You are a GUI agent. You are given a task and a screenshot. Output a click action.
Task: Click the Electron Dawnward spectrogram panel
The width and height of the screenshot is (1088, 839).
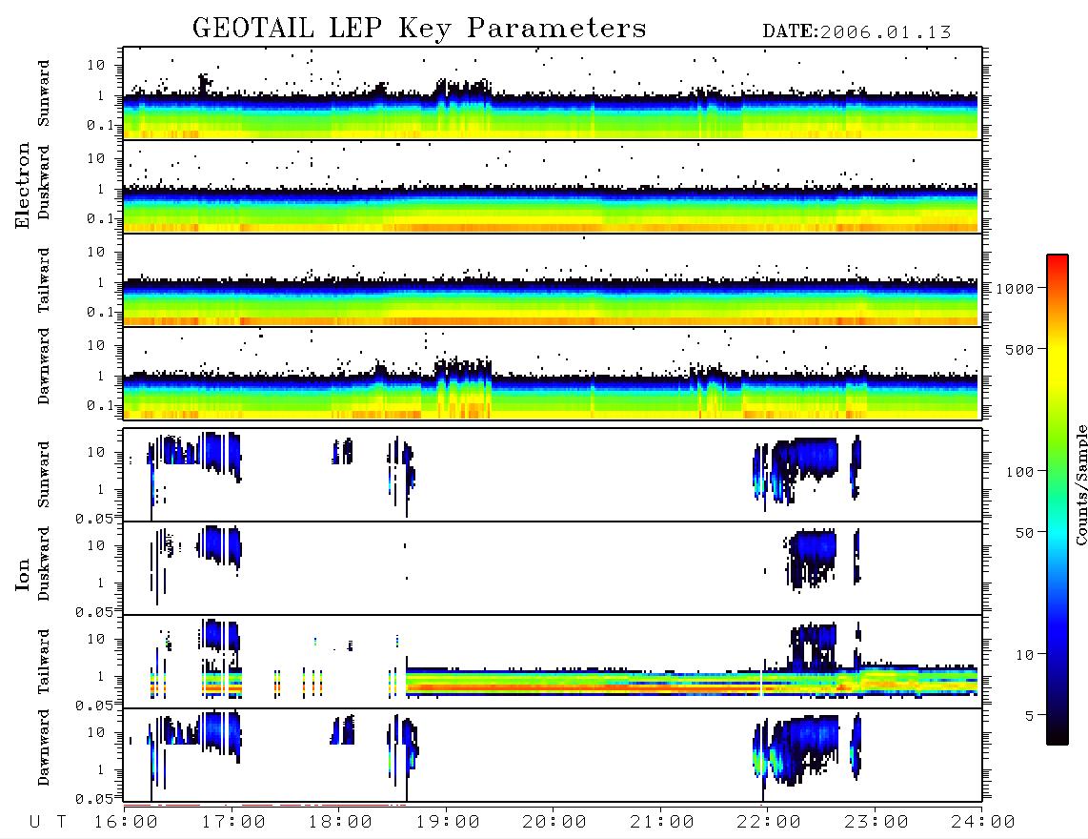click(553, 373)
